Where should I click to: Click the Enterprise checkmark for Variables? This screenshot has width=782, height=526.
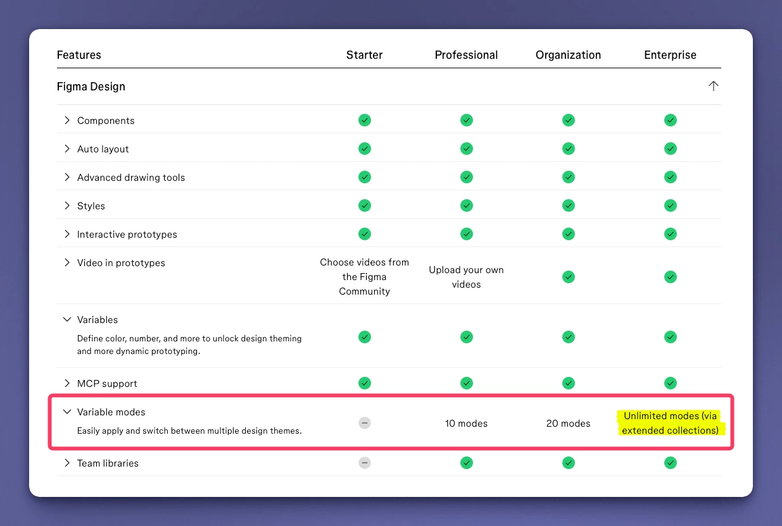point(671,337)
